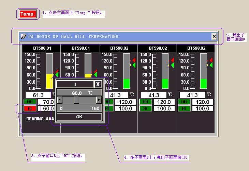The image size is (249, 171).
Task: Click the yellow level bar above the 61.3 reading
Action: point(49,81)
